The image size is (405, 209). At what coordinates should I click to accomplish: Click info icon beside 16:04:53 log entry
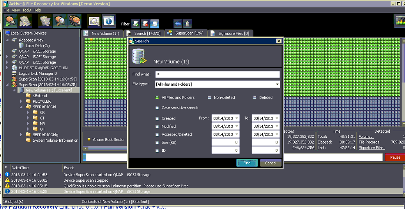pos(7,175)
